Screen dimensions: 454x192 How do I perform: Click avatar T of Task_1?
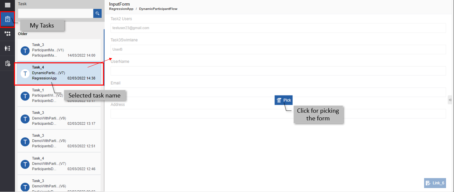point(25,96)
